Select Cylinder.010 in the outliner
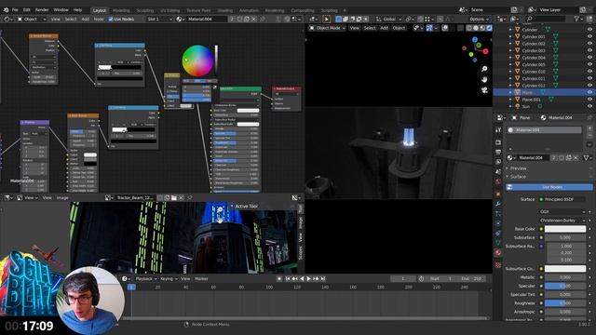Screen dimensions: 596x335 click(x=534, y=72)
